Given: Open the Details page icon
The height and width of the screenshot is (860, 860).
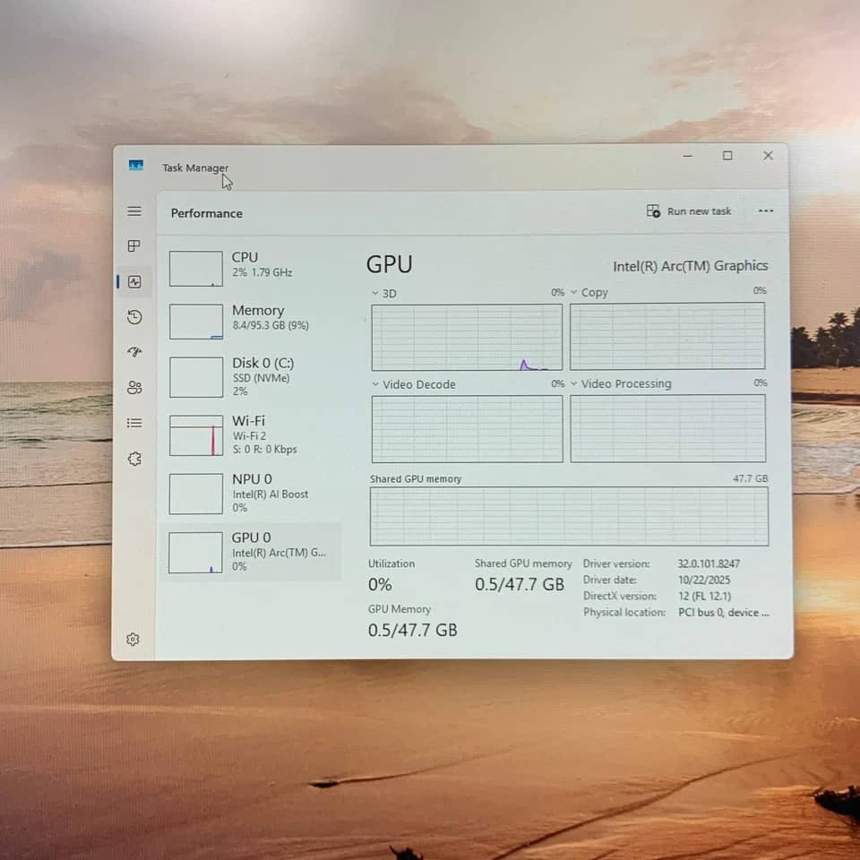Looking at the screenshot, I should (134, 423).
